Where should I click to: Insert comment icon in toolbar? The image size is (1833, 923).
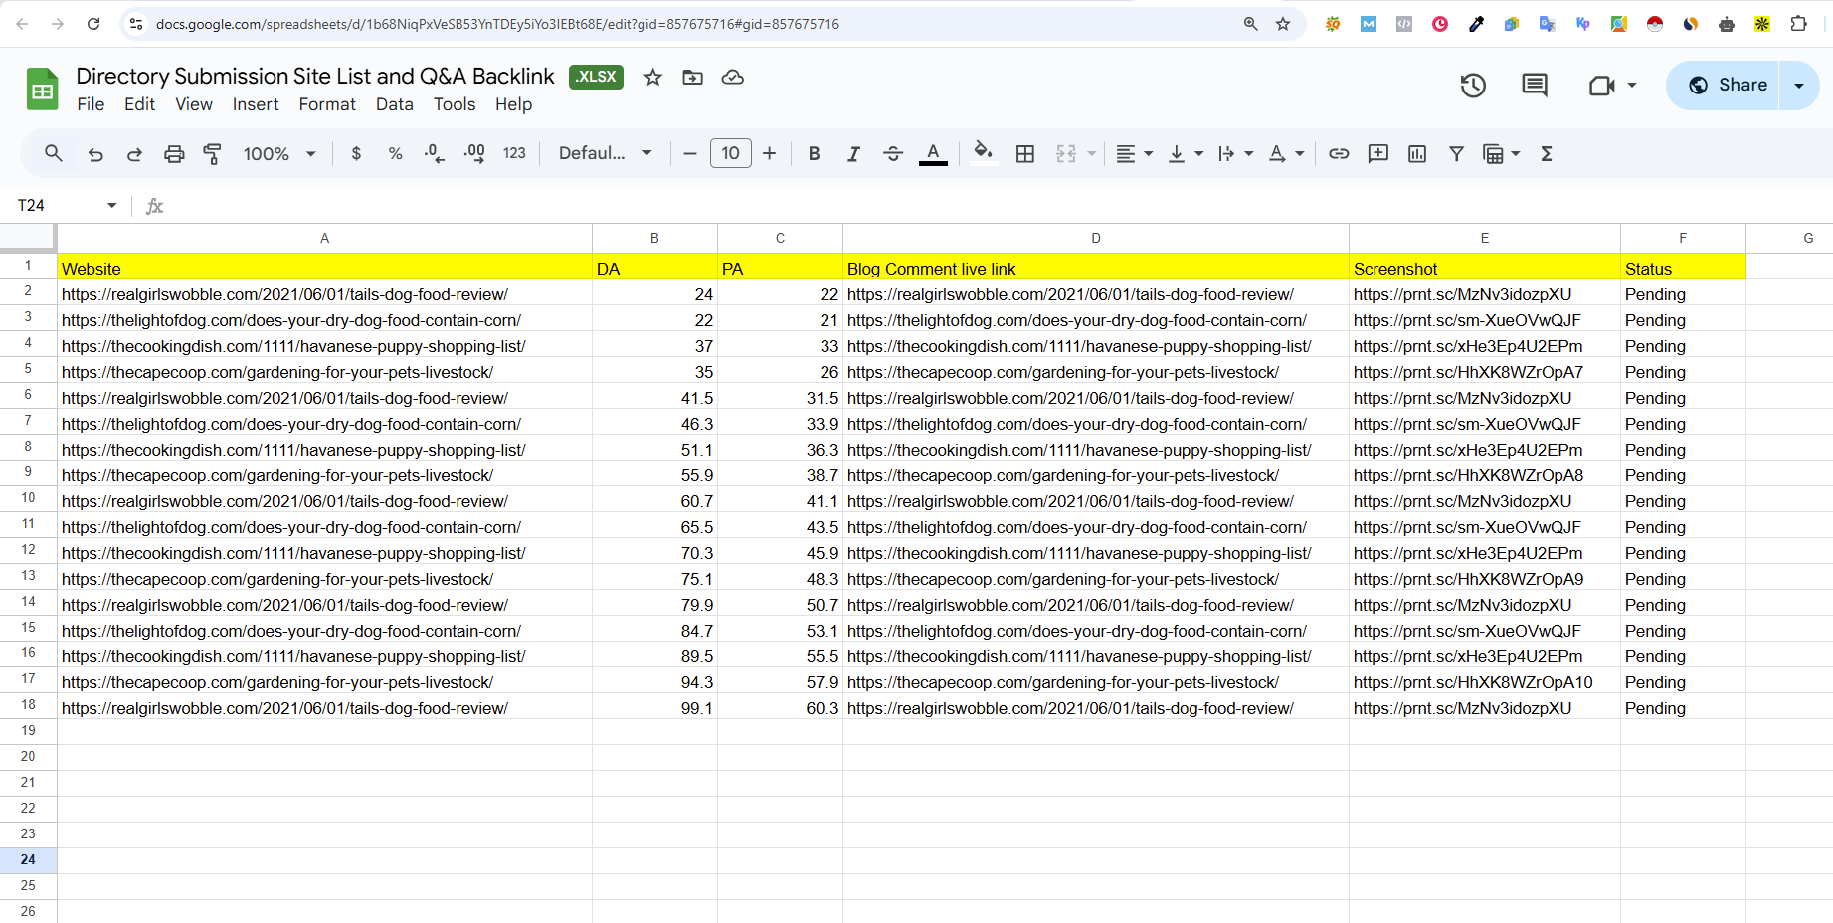pos(1378,153)
